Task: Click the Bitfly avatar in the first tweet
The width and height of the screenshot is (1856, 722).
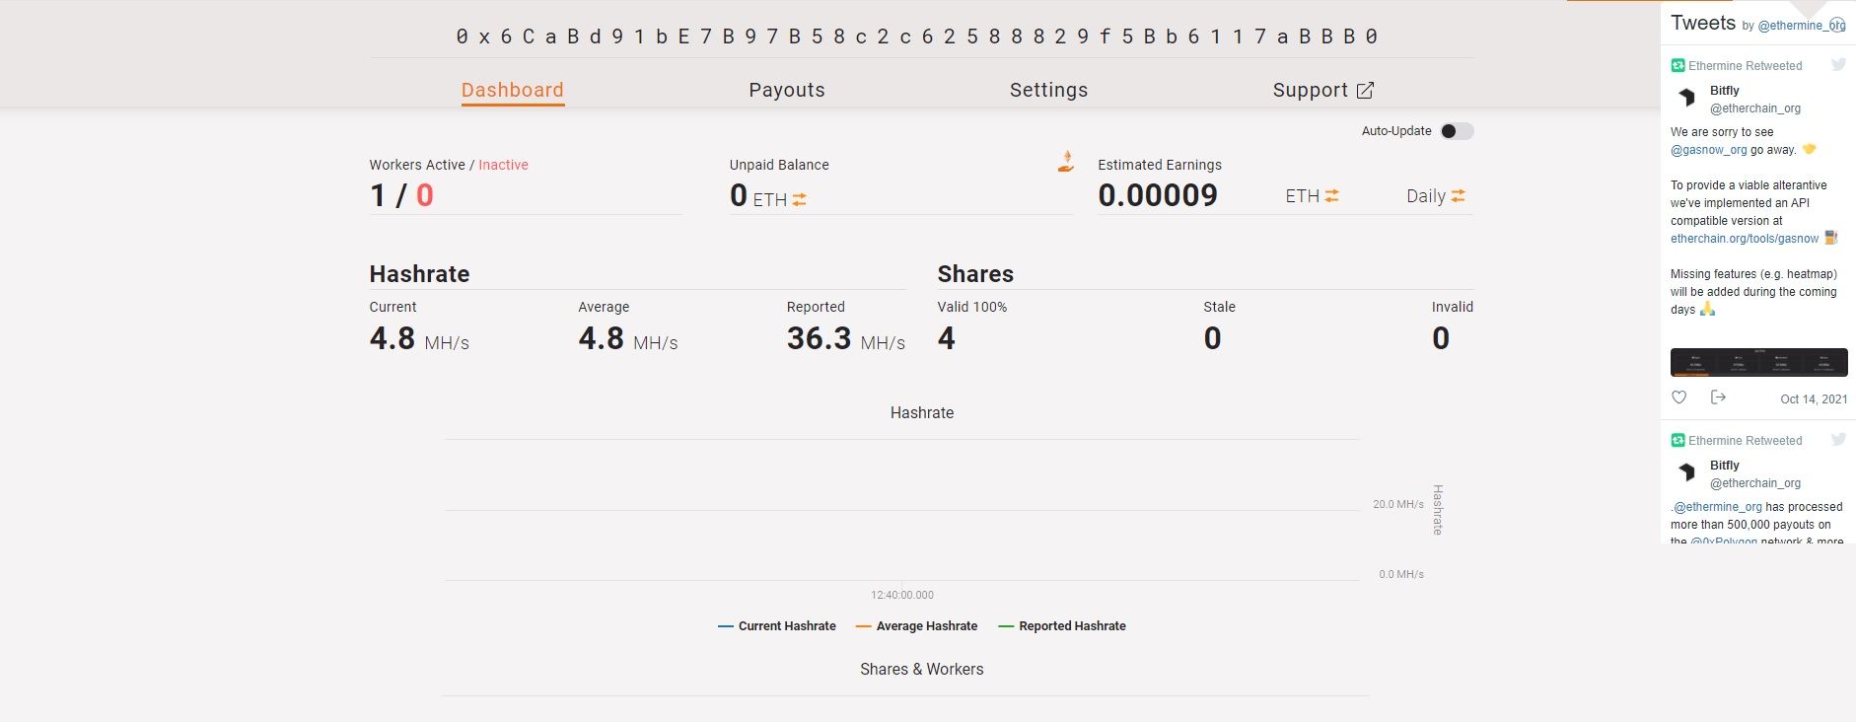Action: (x=1686, y=98)
